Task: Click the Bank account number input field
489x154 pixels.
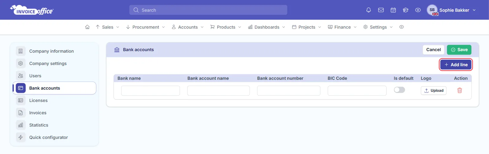Action: pos(289,91)
